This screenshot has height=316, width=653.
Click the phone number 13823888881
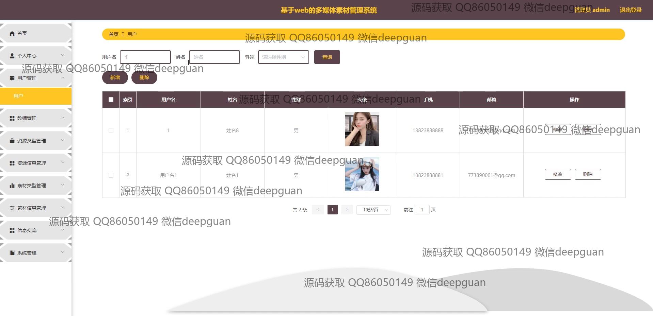(x=428, y=175)
